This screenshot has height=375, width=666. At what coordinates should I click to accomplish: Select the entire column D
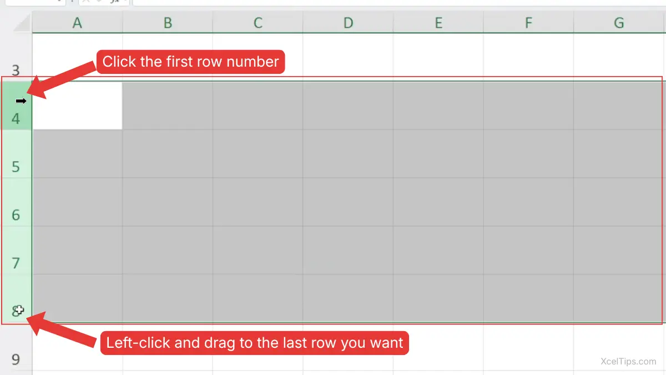pyautogui.click(x=348, y=23)
